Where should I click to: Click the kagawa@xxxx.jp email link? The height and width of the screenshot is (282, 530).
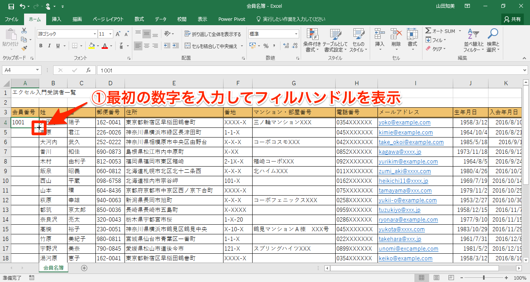pos(400,151)
